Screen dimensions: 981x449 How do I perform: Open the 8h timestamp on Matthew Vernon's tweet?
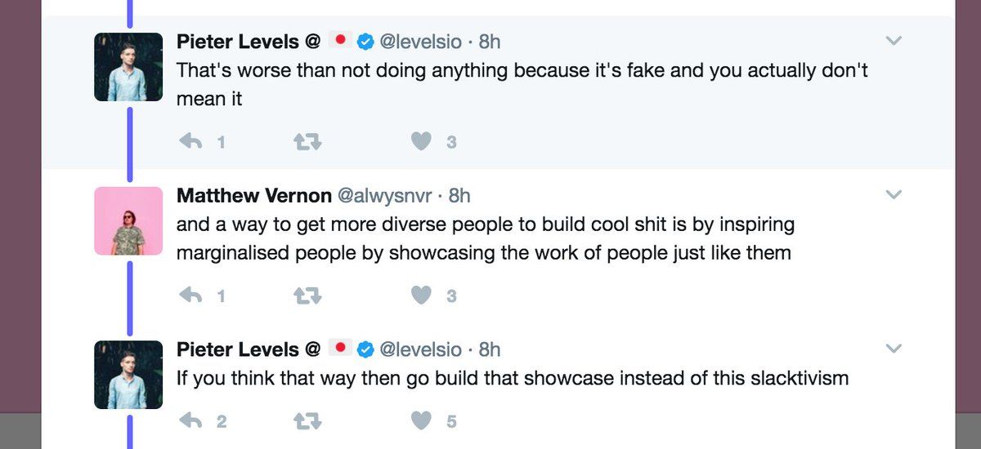pyautogui.click(x=460, y=196)
